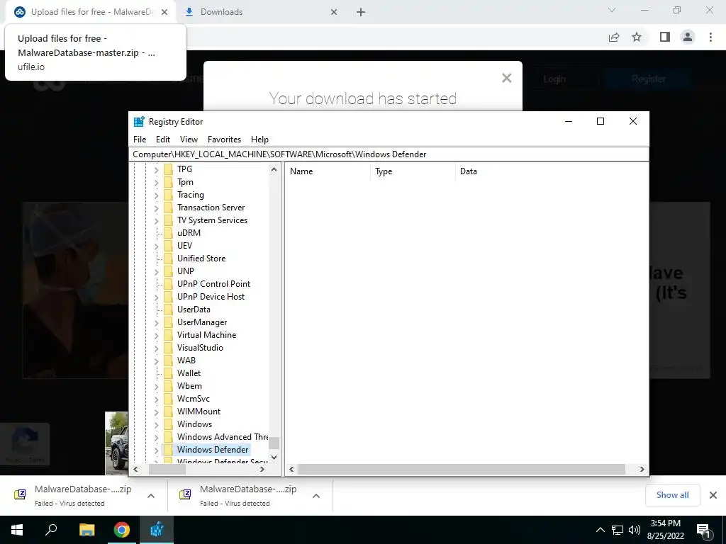Screen dimensions: 726x544
Task: Open the Chrome profile avatar
Action: 688,37
